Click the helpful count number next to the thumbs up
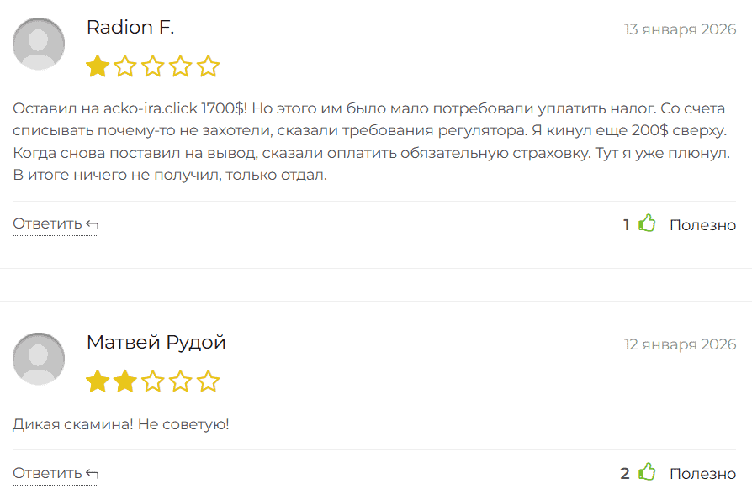 [625, 224]
